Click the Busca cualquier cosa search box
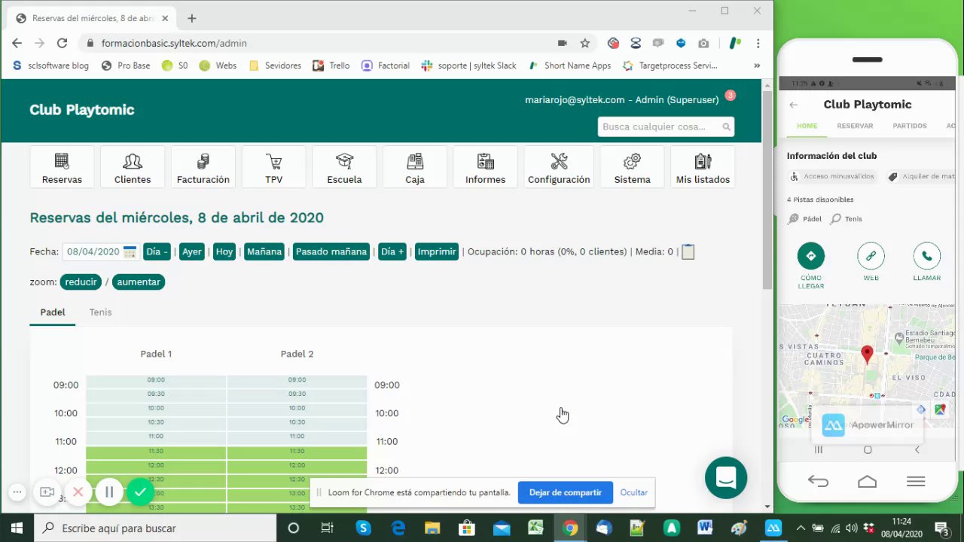This screenshot has height=542, width=964. tap(666, 126)
